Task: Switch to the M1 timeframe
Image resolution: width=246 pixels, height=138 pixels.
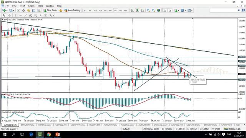Action: [85, 10]
